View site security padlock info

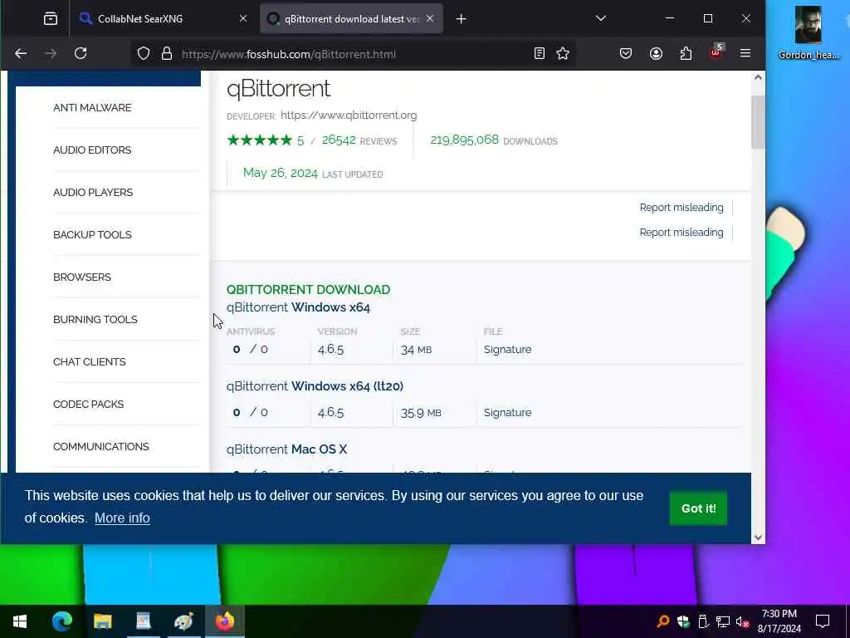tap(167, 54)
